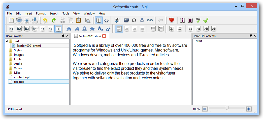Screen dimensions: 264x120
Task: Select content.opf in Book Browser
Action: coord(22,77)
